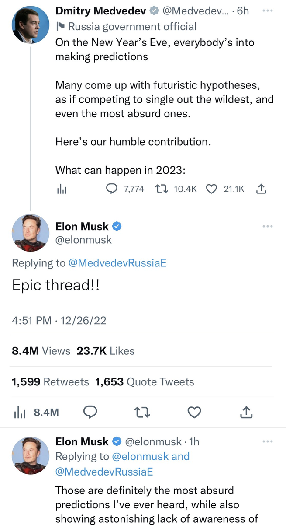The height and width of the screenshot is (525, 286).
Task: Reply to the "Epic thread!!" tweet
Action: coord(90,412)
